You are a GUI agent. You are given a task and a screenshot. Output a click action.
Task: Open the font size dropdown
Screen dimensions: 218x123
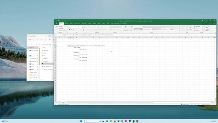(x=81, y=27)
